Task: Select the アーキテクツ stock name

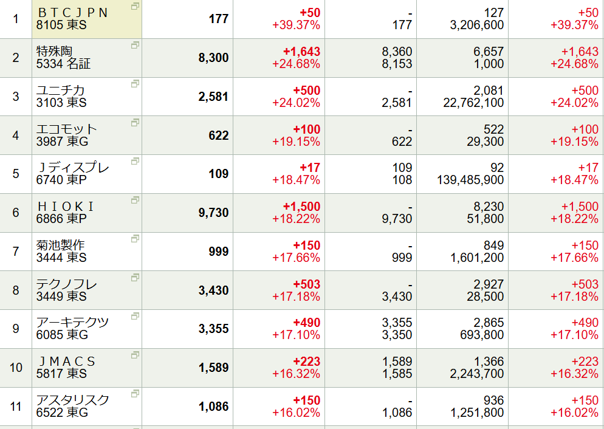Action: (72, 323)
